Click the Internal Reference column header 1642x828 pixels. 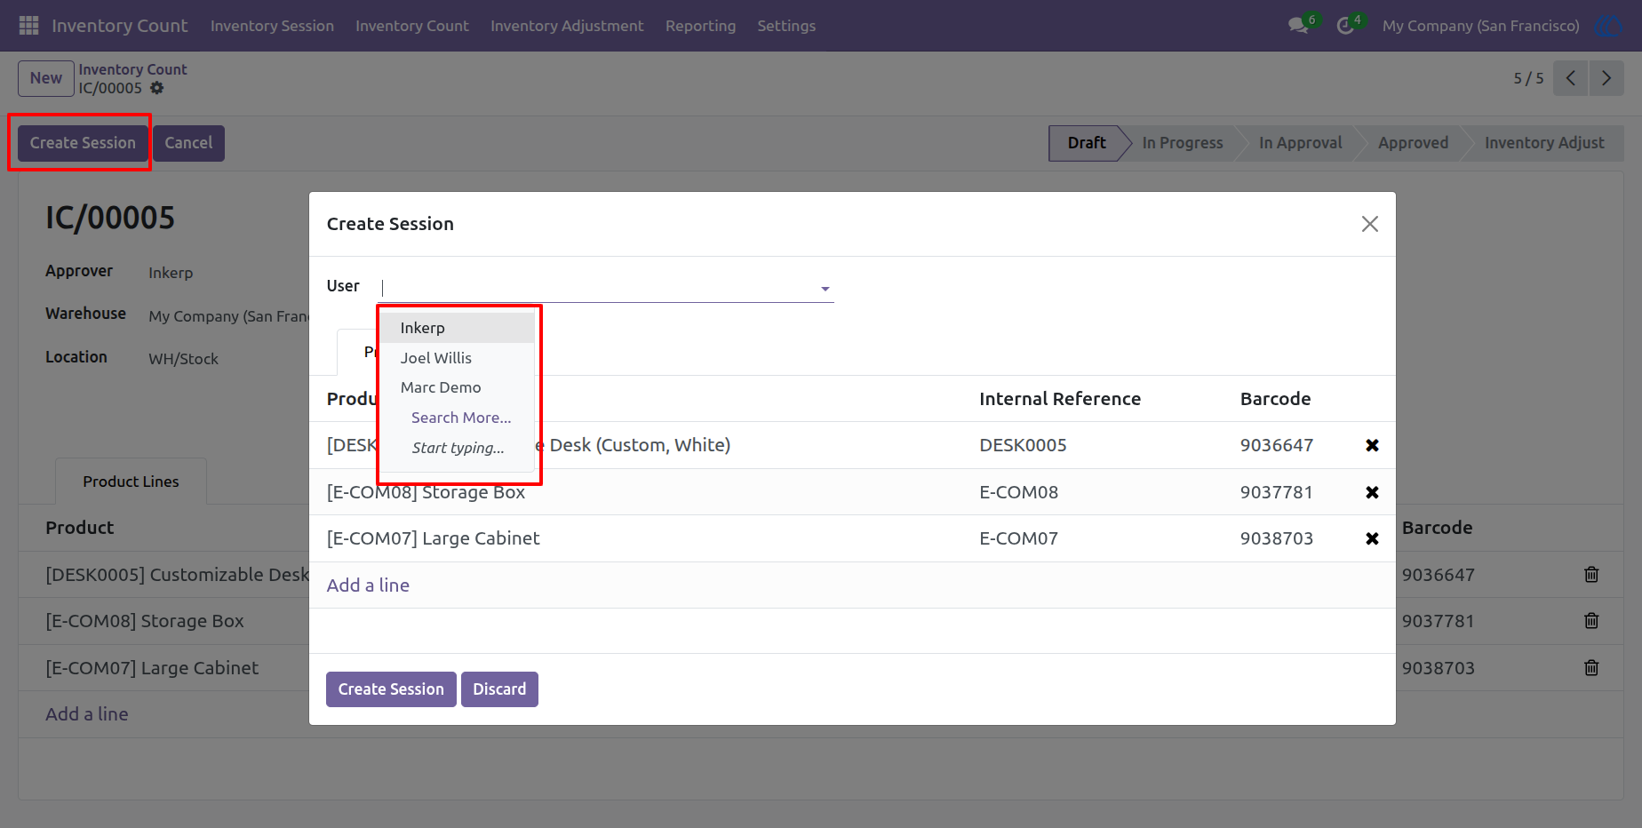click(1060, 399)
